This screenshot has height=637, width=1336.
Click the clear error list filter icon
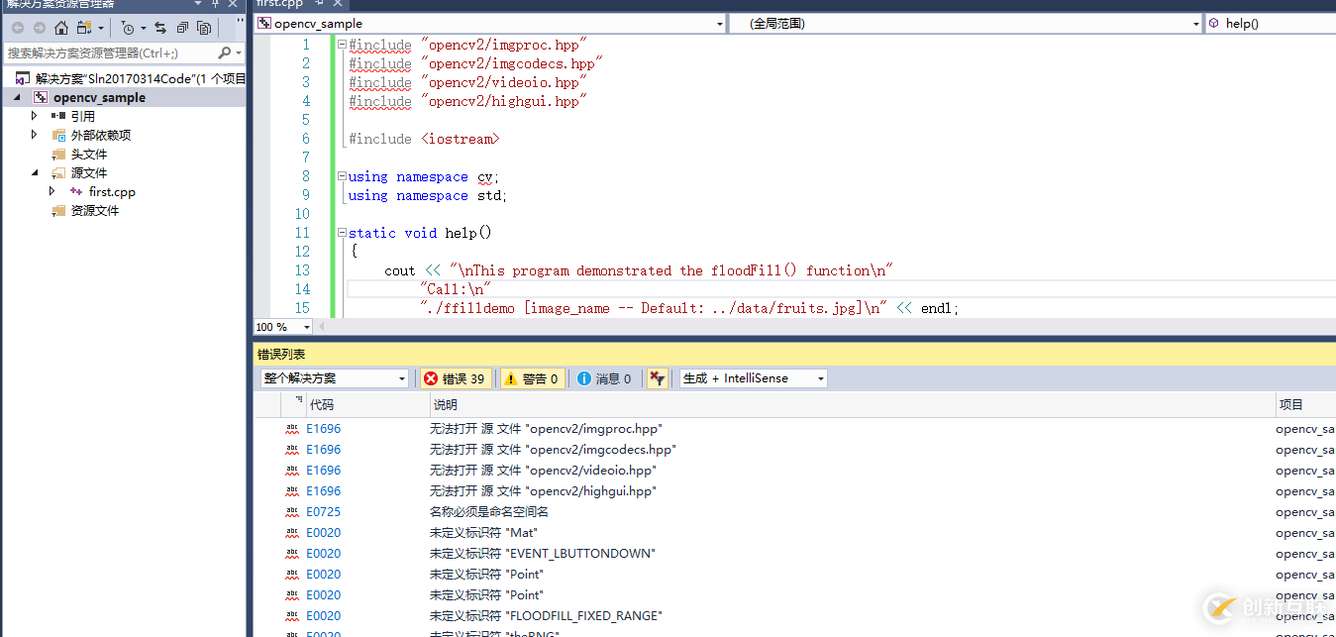click(657, 378)
